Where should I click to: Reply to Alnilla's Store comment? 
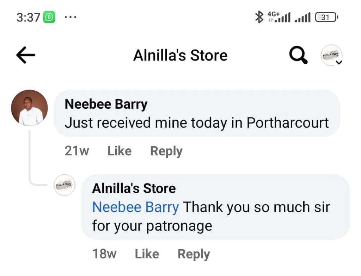pyautogui.click(x=194, y=255)
